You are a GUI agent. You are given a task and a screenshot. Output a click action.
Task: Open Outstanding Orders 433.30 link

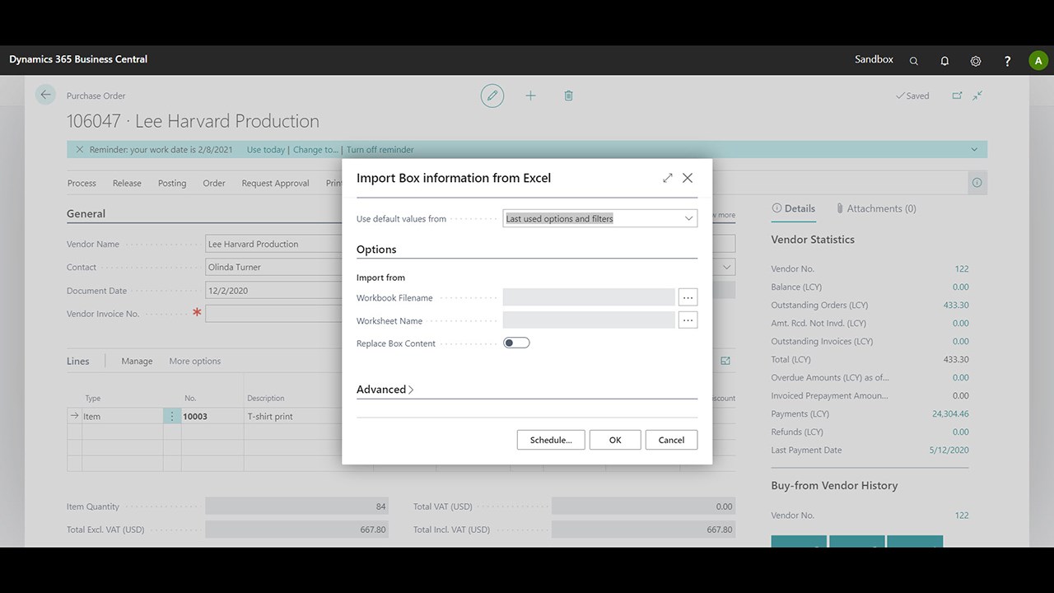(956, 305)
